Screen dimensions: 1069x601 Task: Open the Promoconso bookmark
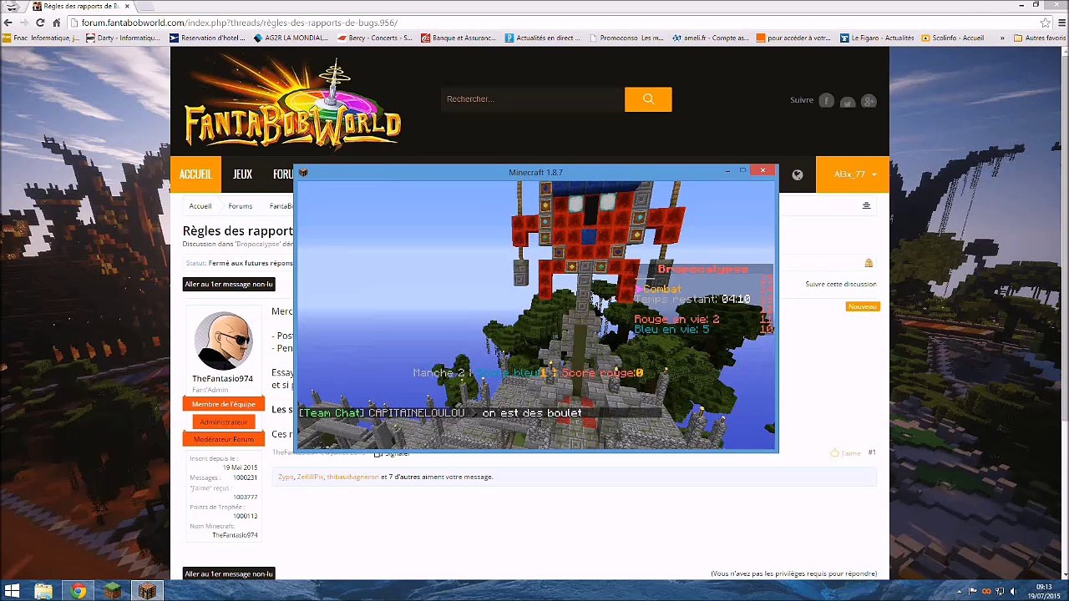coord(627,38)
